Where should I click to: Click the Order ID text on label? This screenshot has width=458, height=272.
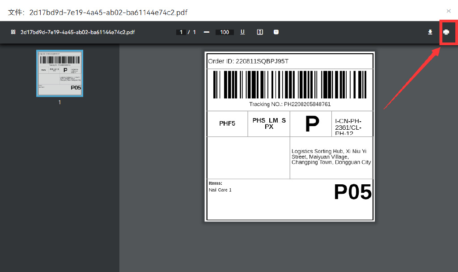248,61
